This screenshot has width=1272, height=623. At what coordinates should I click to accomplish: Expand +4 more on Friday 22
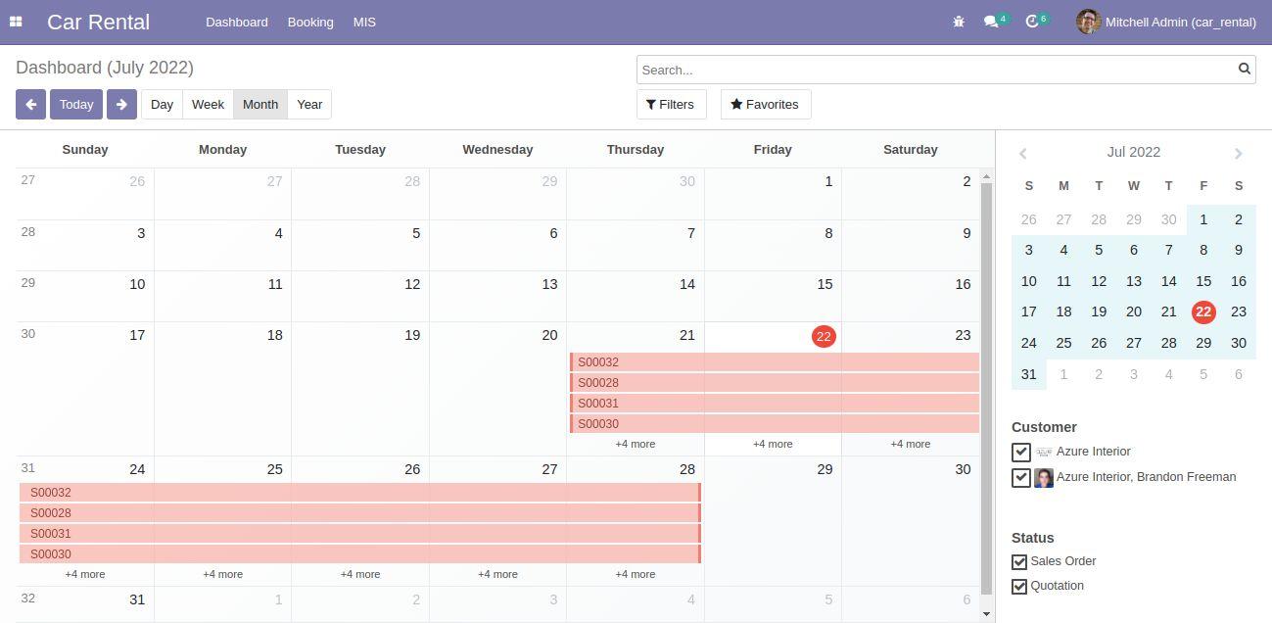click(773, 444)
